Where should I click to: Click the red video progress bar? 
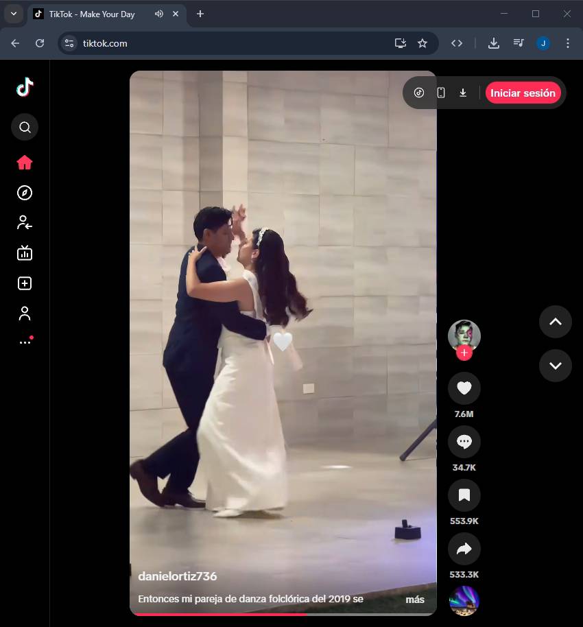[219, 614]
